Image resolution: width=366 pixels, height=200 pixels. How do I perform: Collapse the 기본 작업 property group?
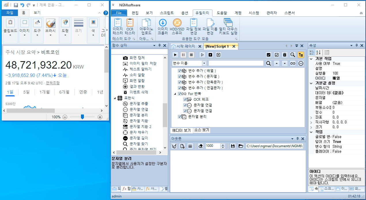(x=311, y=59)
